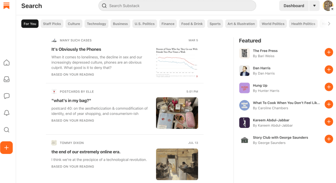Select the Business category tab
The image size is (336, 183).
click(x=120, y=24)
